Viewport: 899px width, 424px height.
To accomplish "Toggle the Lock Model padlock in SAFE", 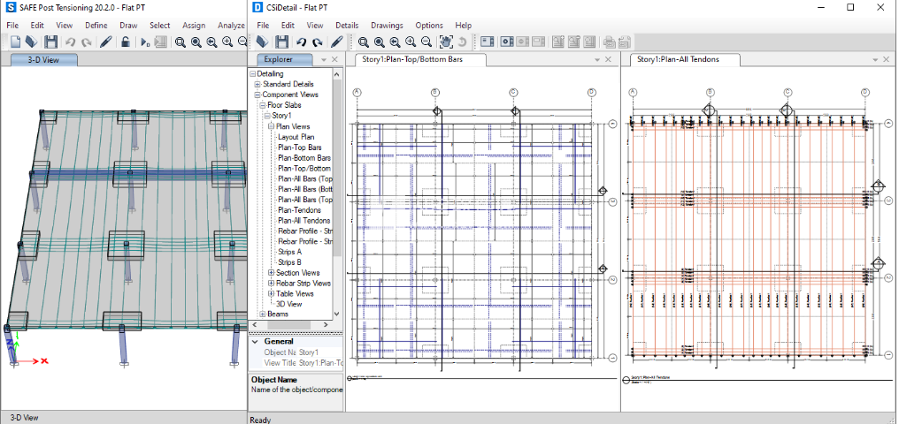I will [125, 42].
